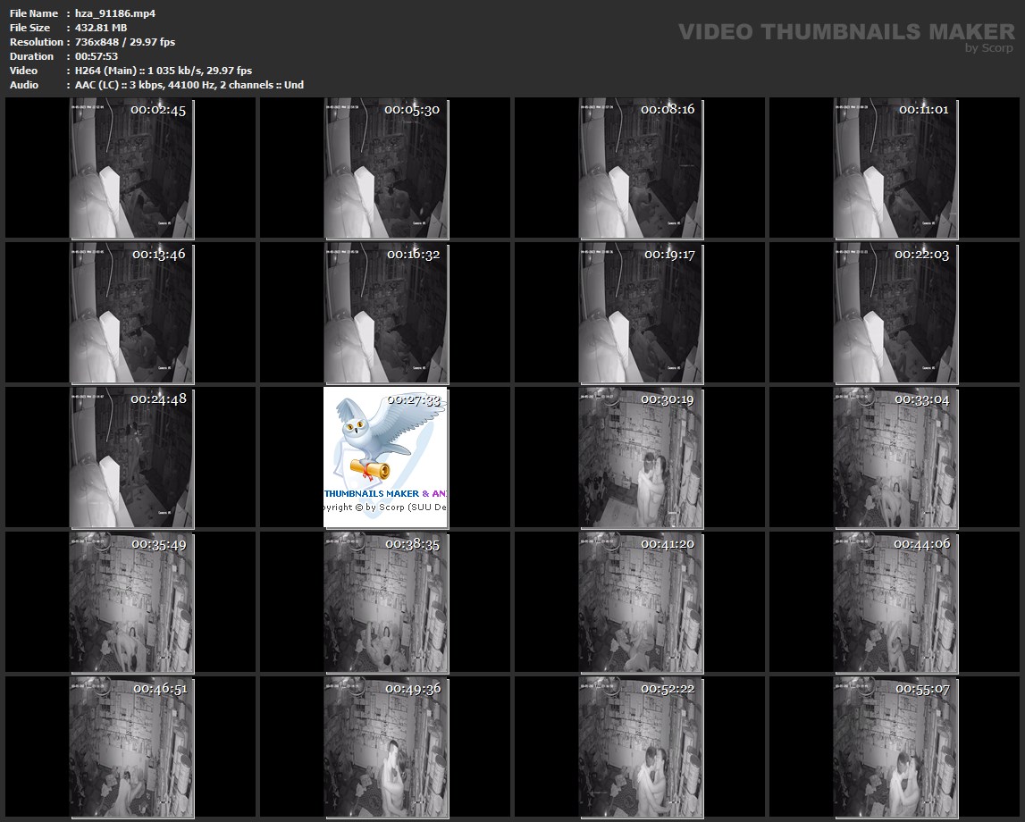Choose the frame timestamped 00:41:20
Image resolution: width=1025 pixels, height=822 pixels.
tap(640, 602)
